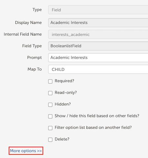Click the Type label
148x158 pixels.
[37, 10]
